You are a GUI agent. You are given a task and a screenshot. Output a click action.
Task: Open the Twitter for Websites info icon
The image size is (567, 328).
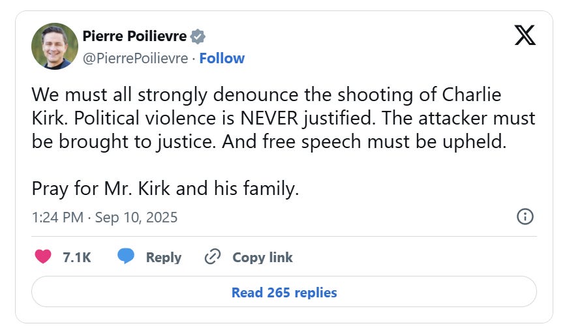click(525, 216)
